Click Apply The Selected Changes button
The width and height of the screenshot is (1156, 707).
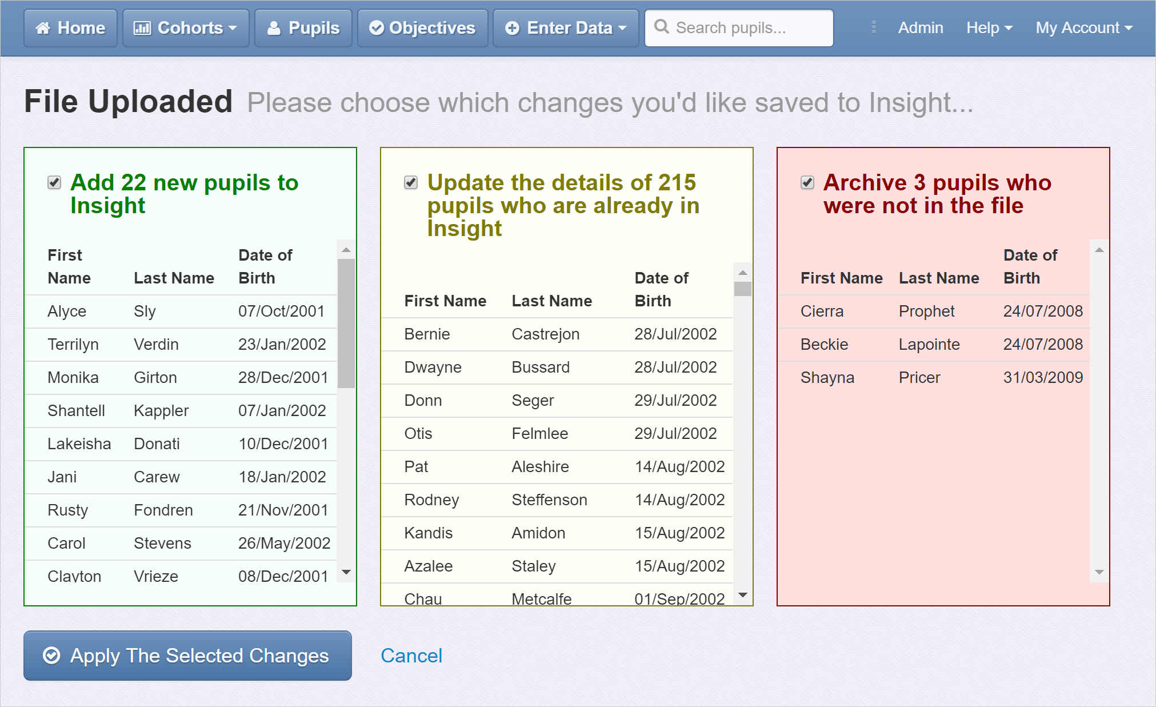pyautogui.click(x=187, y=656)
